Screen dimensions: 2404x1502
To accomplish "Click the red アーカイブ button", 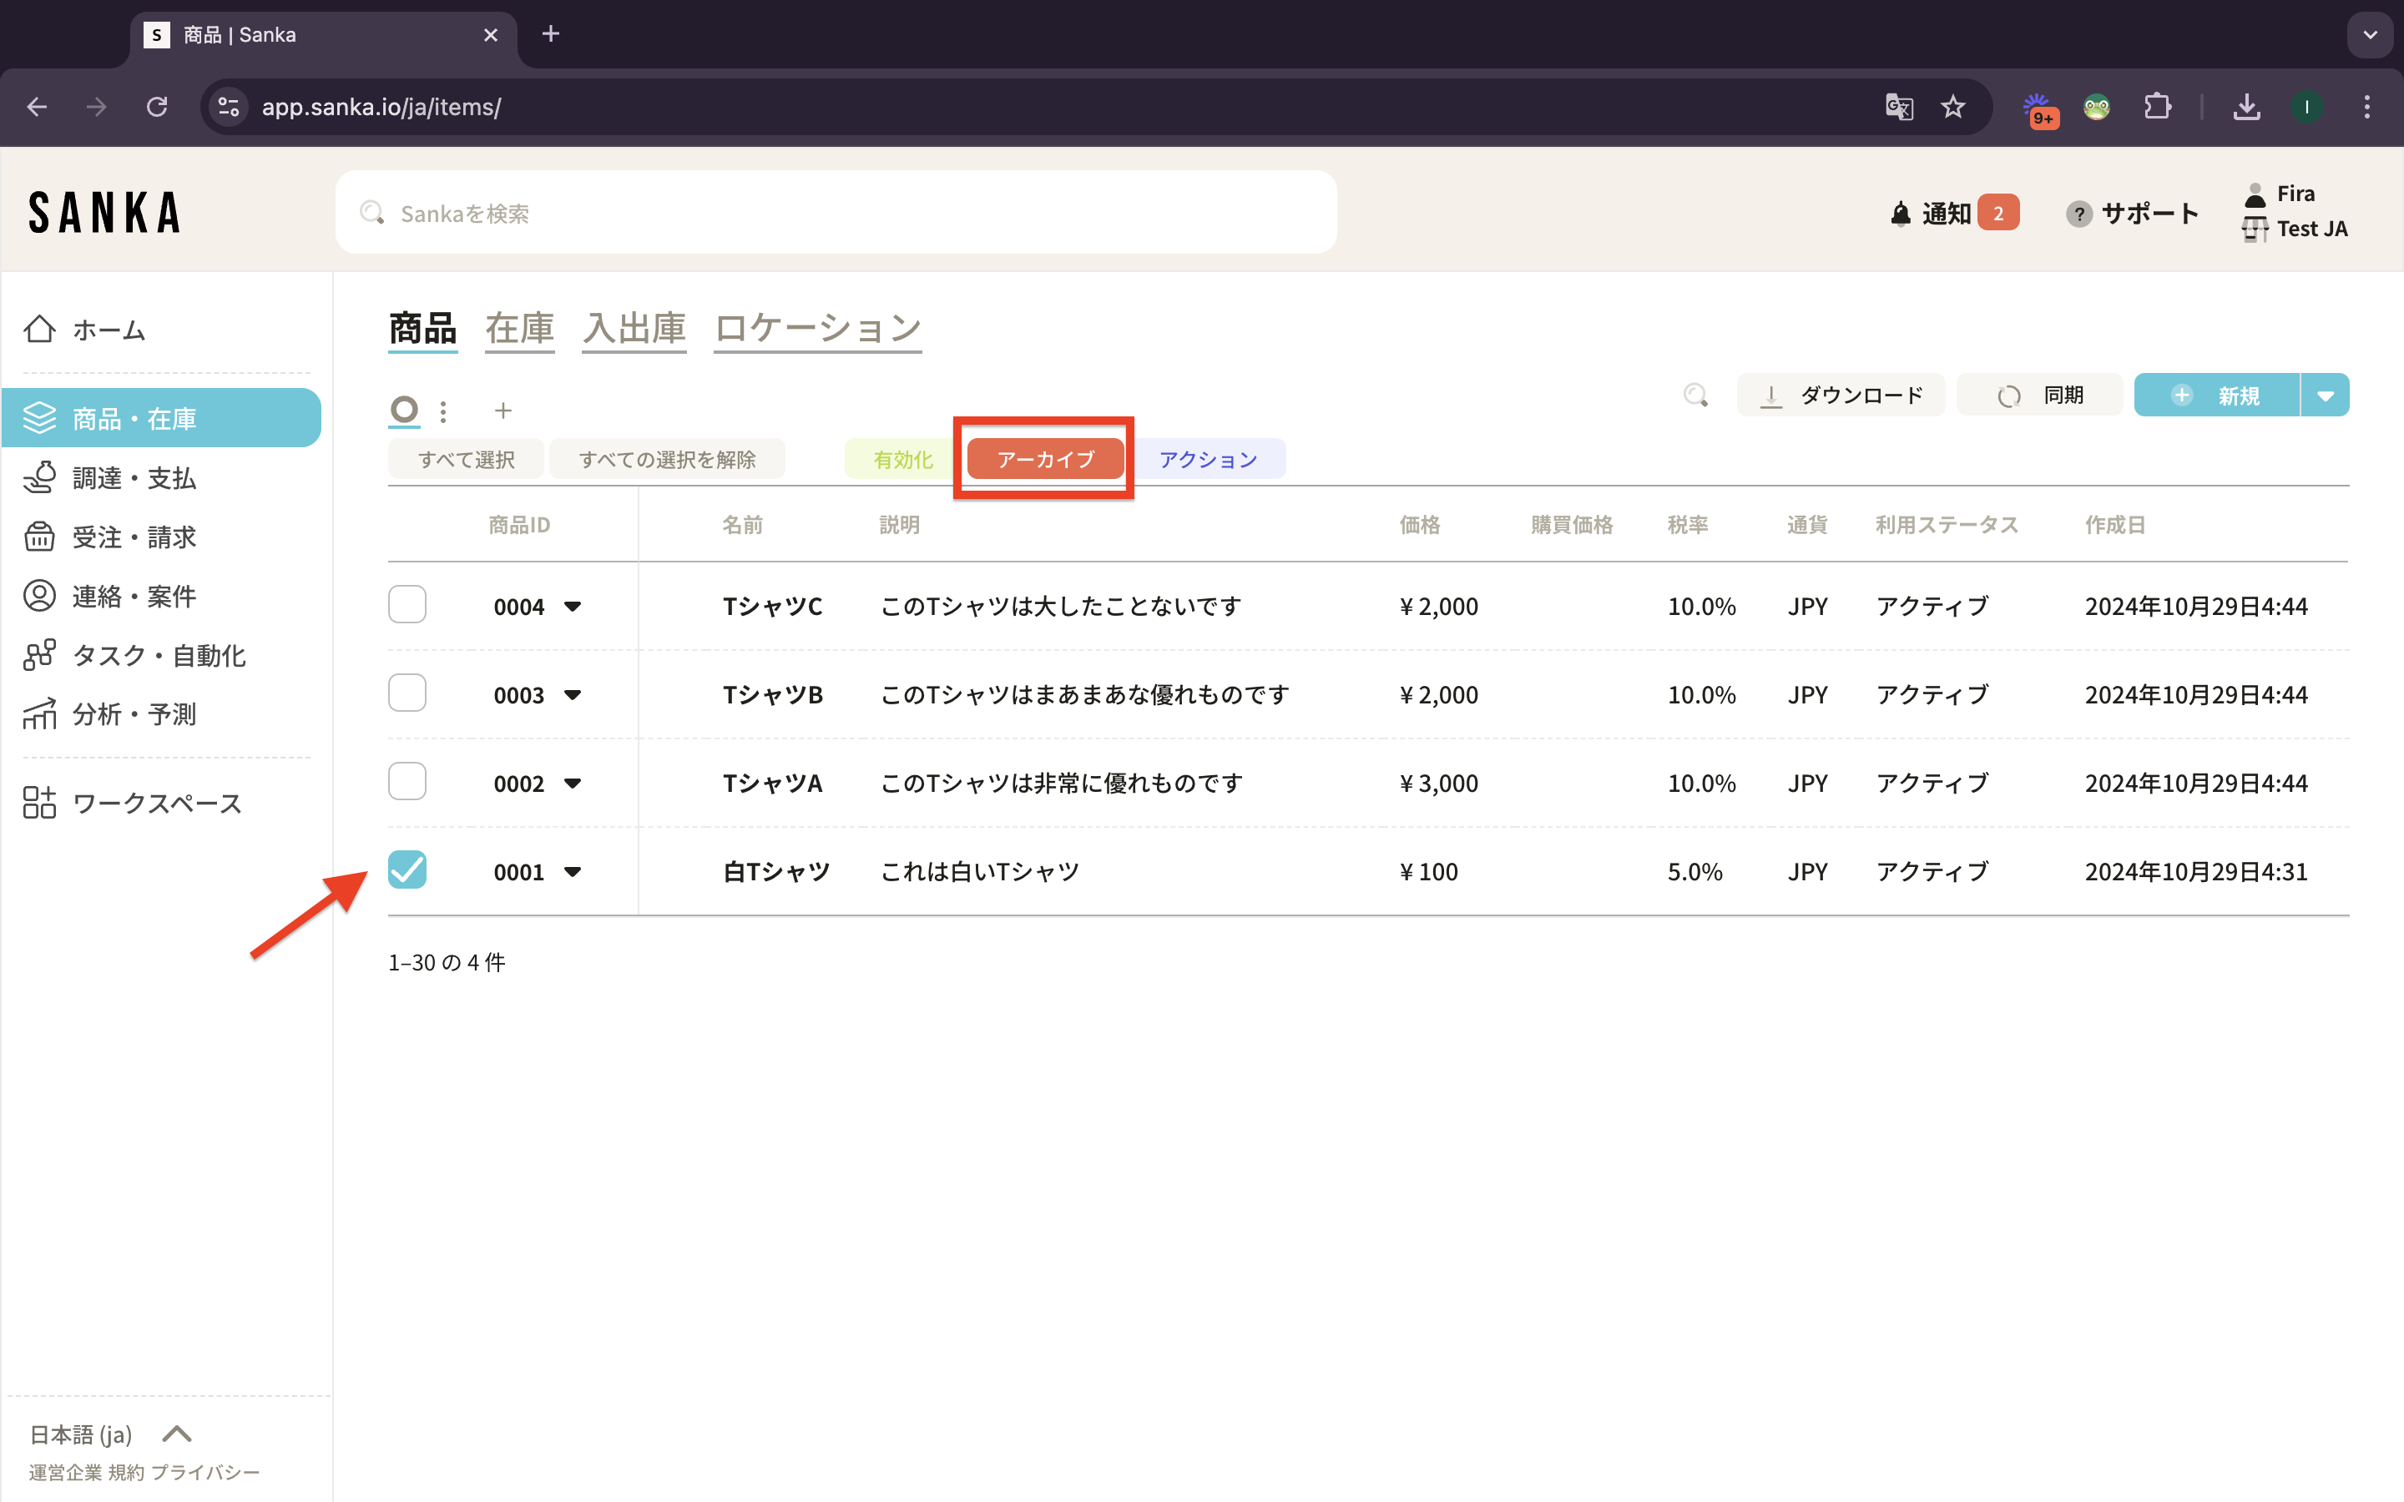I will 1044,459.
